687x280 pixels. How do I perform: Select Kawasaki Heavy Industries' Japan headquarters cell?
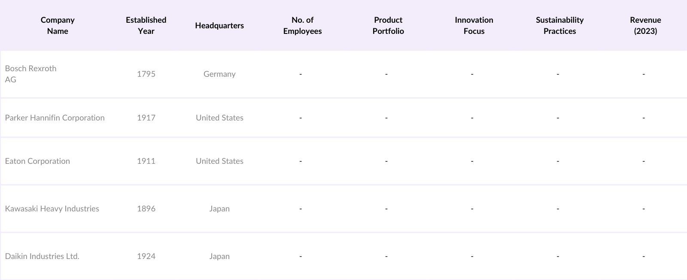click(x=219, y=209)
